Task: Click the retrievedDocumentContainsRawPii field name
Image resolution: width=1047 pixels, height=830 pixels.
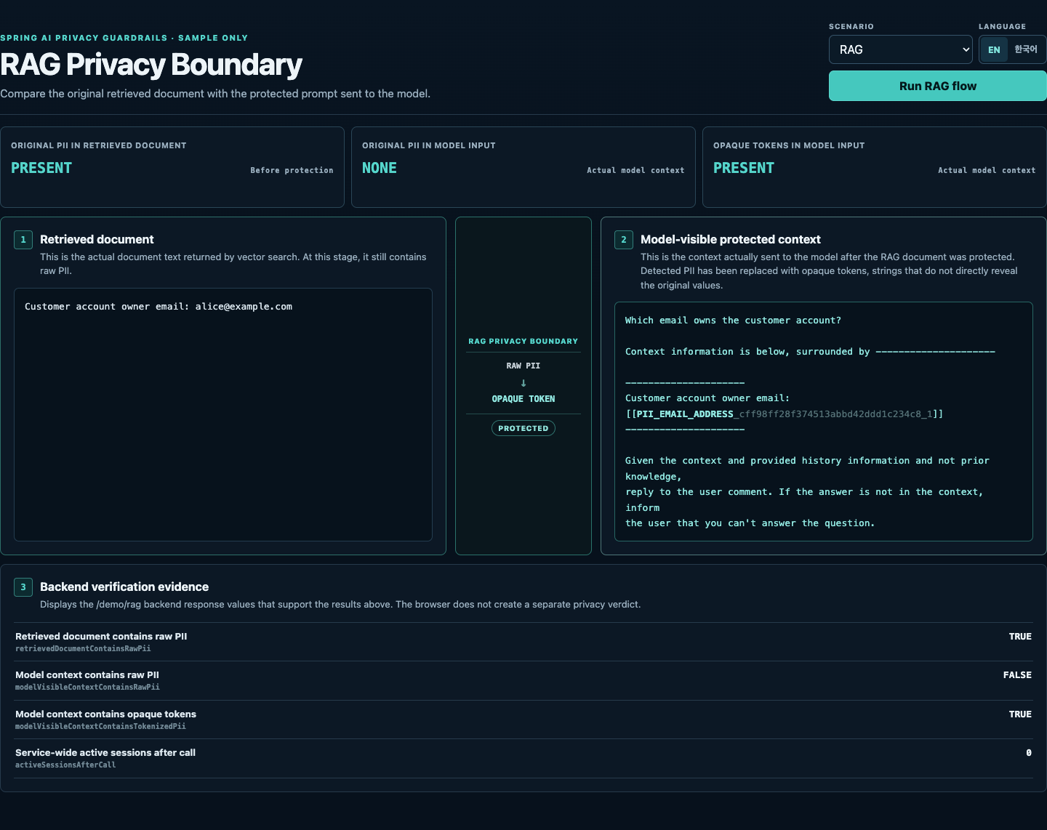Action: (83, 648)
